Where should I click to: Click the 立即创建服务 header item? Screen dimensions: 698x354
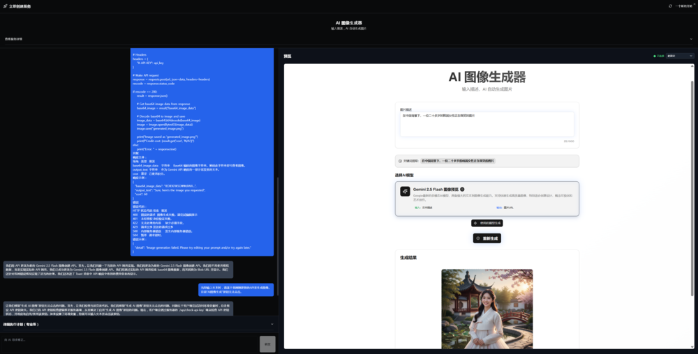19,6
